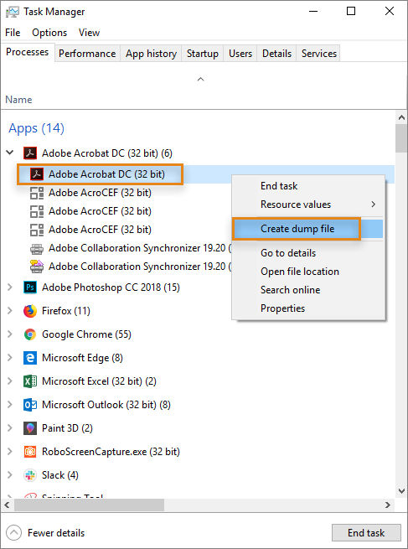This screenshot has width=408, height=549.
Task: Expand the Microsoft Edge process group
Action: coord(10,358)
